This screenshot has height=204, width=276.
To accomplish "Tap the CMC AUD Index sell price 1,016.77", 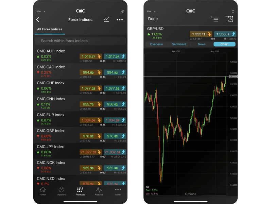I will 91,56.
